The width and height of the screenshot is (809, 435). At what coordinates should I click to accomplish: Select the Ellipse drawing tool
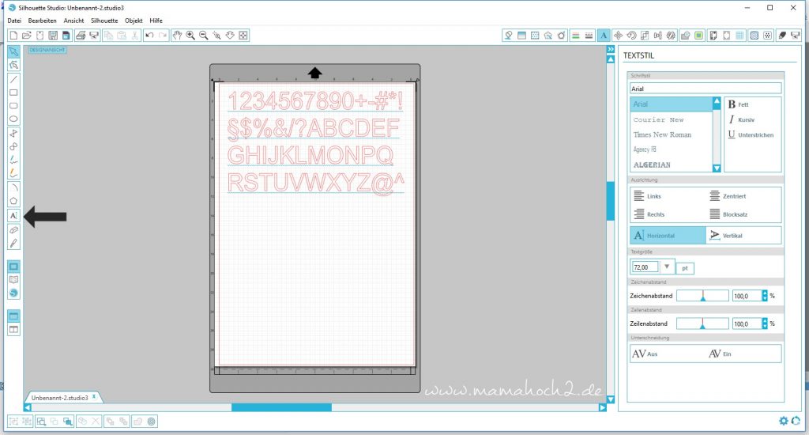[13, 119]
